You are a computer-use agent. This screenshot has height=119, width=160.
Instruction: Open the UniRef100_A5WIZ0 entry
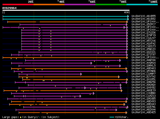[x=143, y=49]
